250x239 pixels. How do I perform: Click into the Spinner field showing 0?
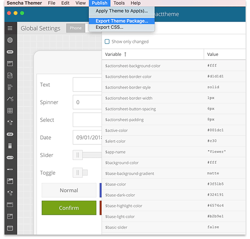point(87,102)
